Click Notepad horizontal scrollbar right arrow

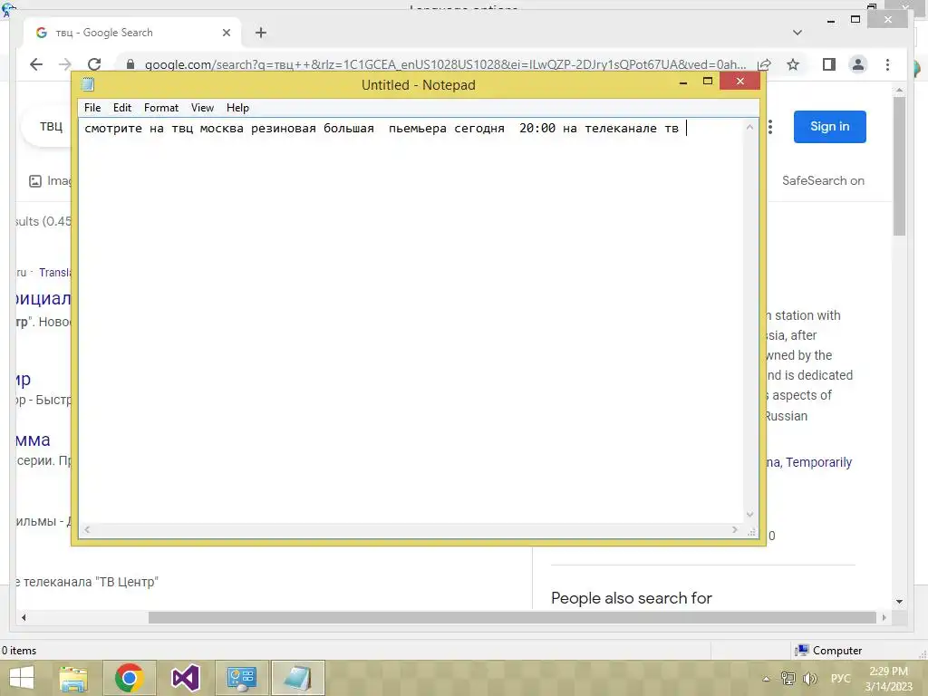(x=735, y=529)
